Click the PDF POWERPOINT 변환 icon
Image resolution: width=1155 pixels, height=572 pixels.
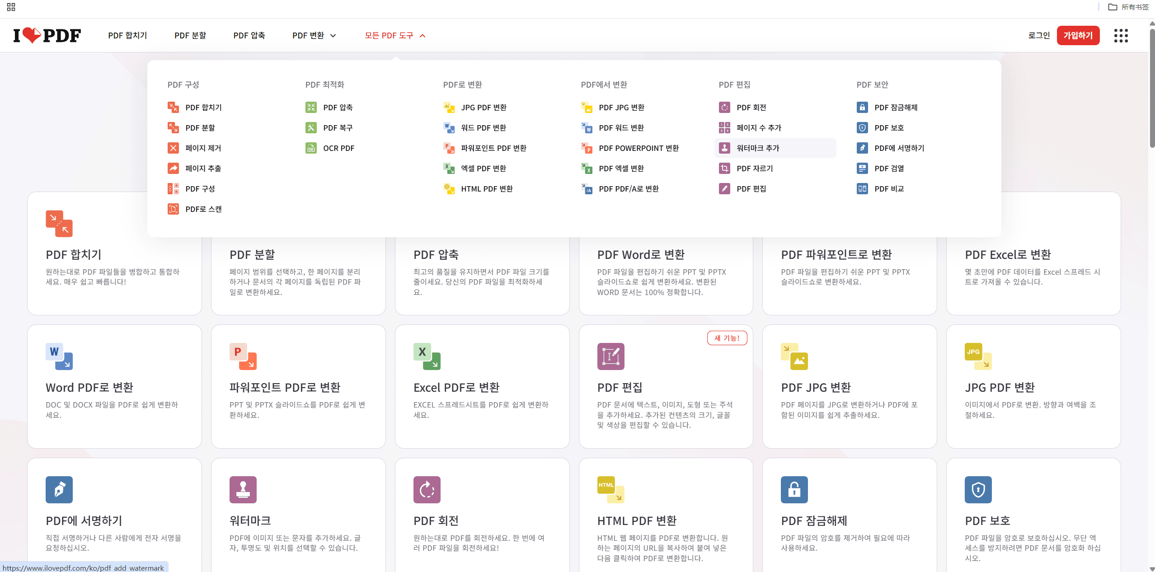(x=587, y=148)
